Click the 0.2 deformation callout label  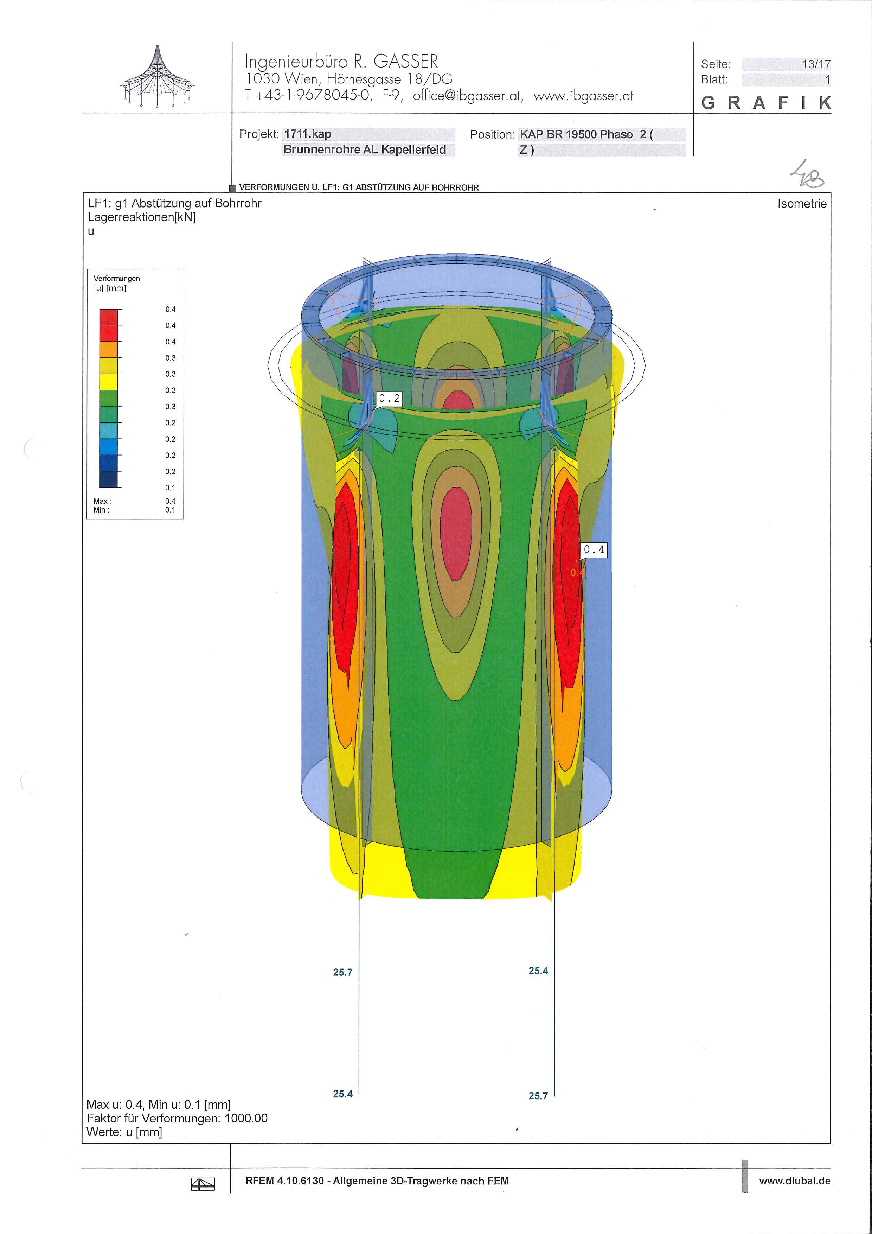coord(390,398)
